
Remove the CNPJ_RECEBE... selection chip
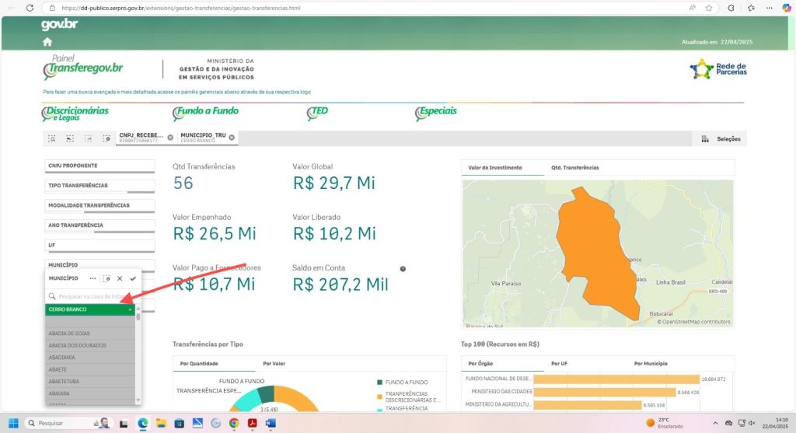(x=170, y=138)
